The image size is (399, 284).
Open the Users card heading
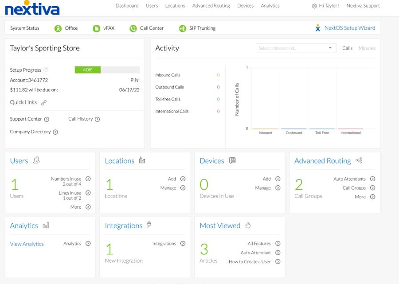(19, 161)
